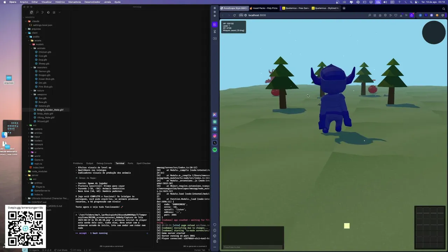Open the Ports panel tab
448x252 pixels.
(x=130, y=163)
